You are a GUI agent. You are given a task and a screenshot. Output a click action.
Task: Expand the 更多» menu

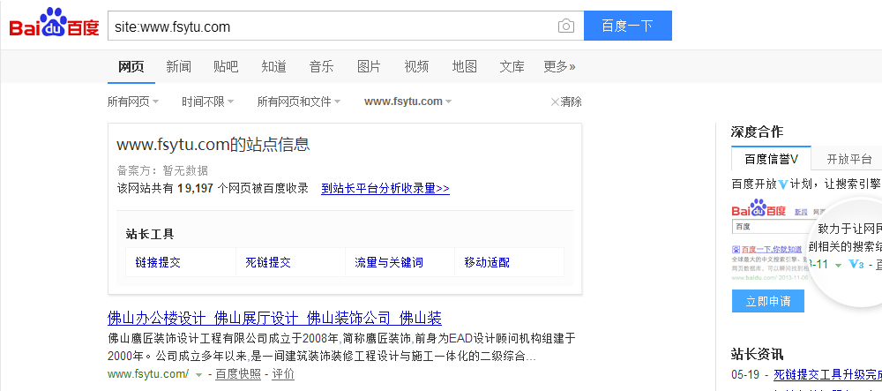tap(560, 67)
